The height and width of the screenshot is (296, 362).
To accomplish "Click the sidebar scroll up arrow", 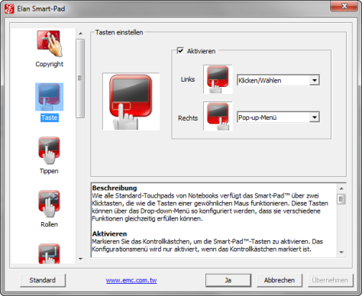I will [x=80, y=34].
